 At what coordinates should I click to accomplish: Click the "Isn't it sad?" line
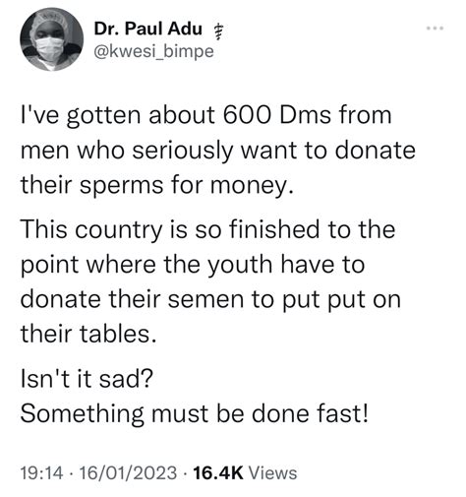point(87,379)
